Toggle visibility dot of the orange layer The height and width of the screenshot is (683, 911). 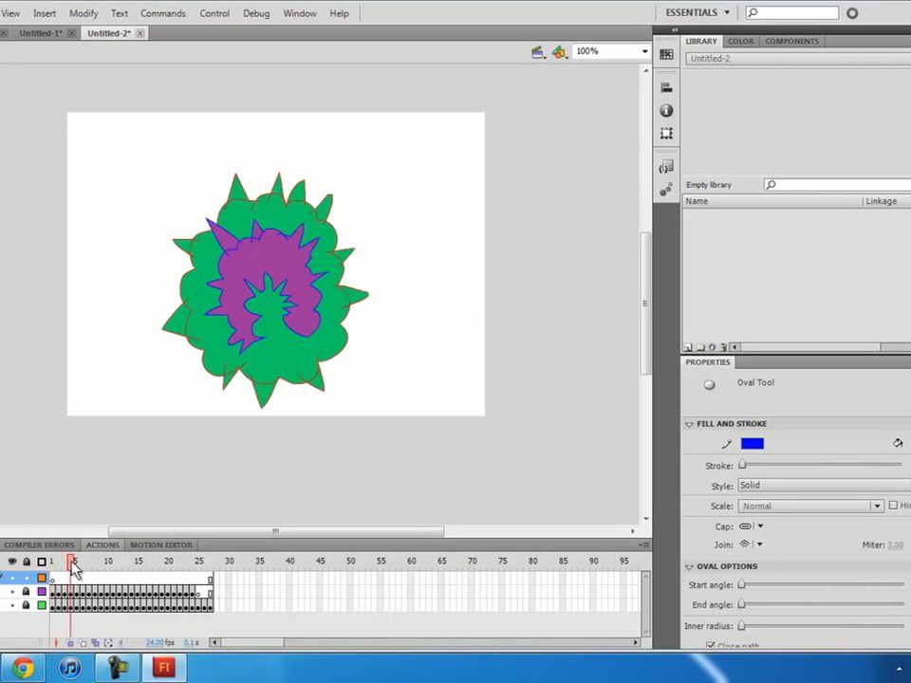[x=12, y=579]
